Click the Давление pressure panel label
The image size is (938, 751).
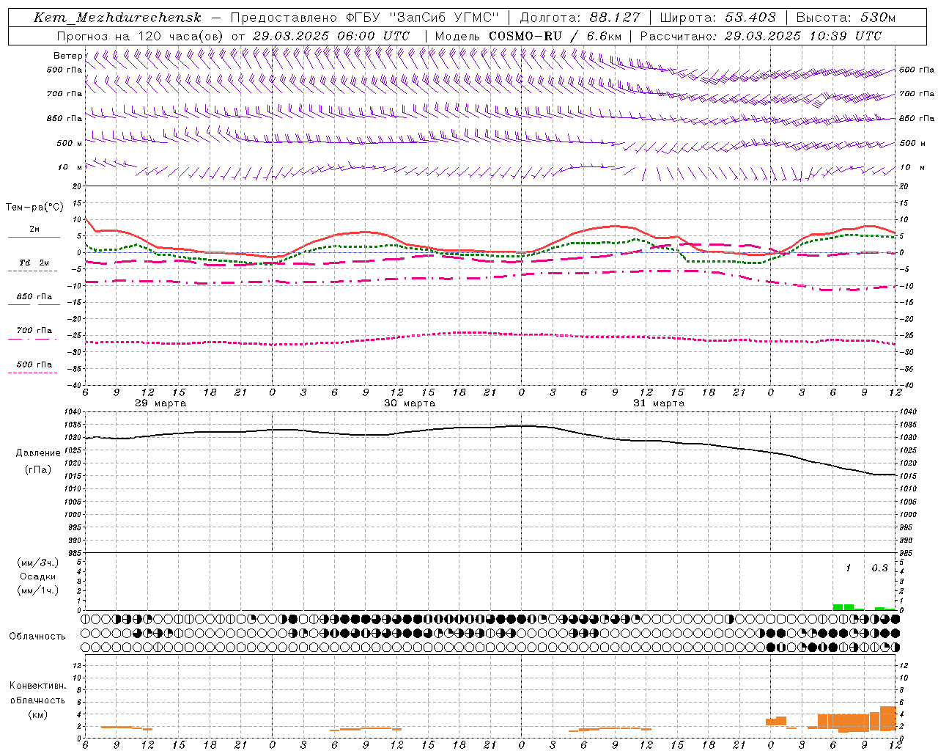tap(38, 453)
